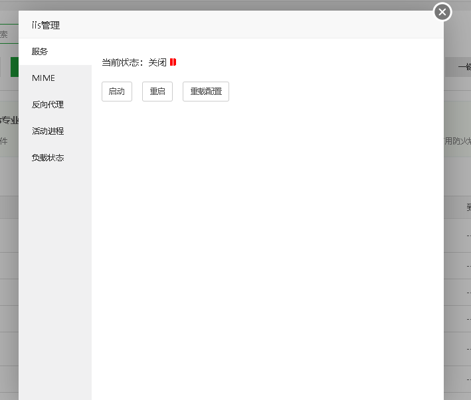
Task: Open the 活动进程 tab
Action: pos(55,131)
